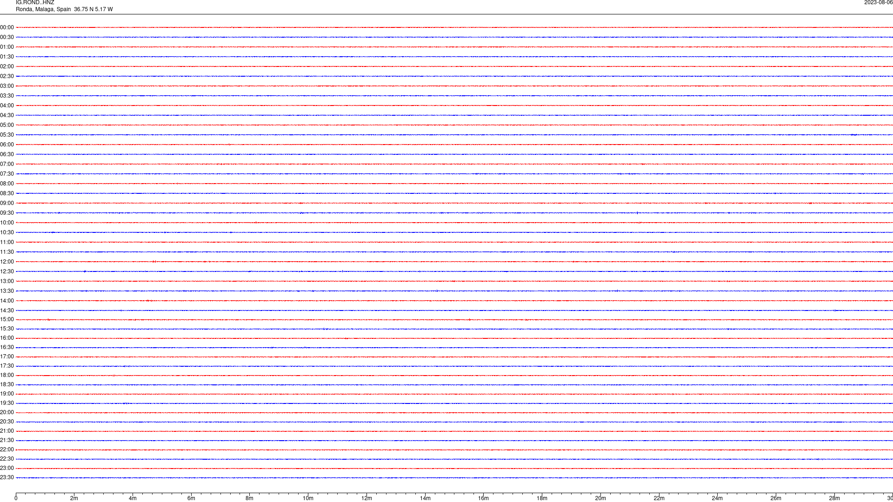Select the 00:30 time row label

click(7, 37)
